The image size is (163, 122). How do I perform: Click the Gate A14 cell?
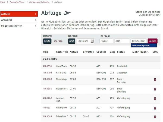[x=112, y=116]
